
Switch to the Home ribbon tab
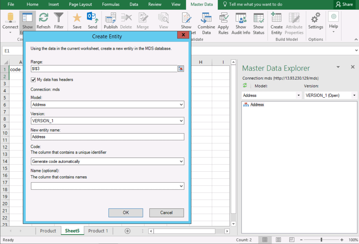tap(33, 5)
